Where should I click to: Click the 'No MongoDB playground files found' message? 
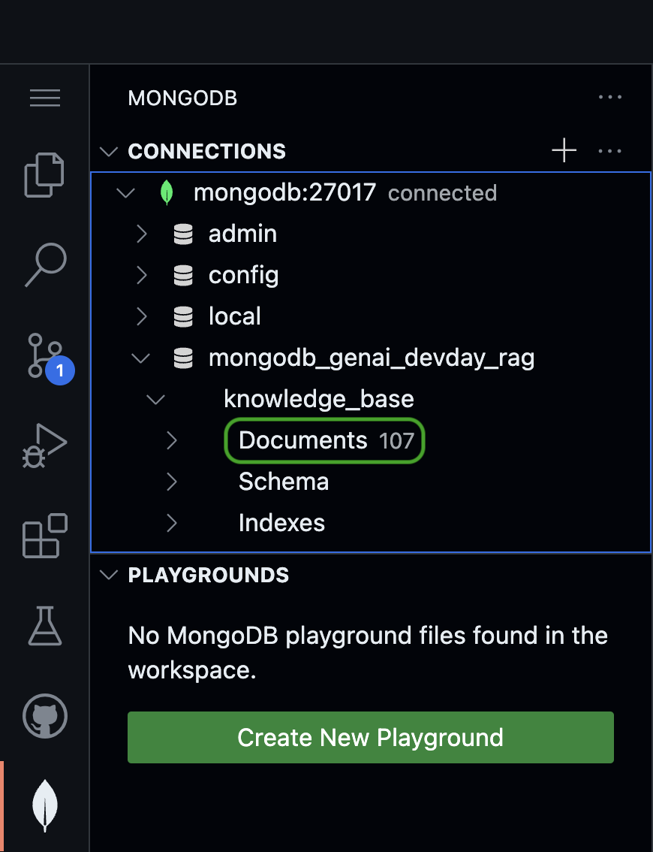pyautogui.click(x=368, y=653)
